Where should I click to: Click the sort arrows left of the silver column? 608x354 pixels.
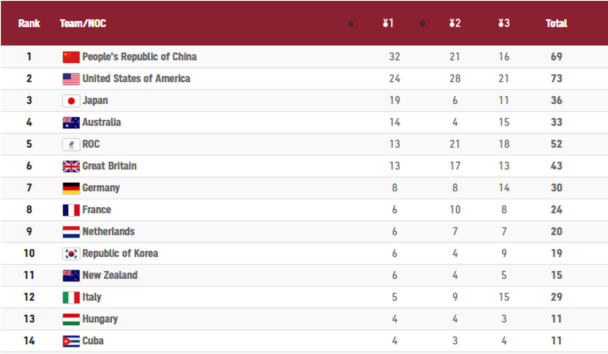423,24
